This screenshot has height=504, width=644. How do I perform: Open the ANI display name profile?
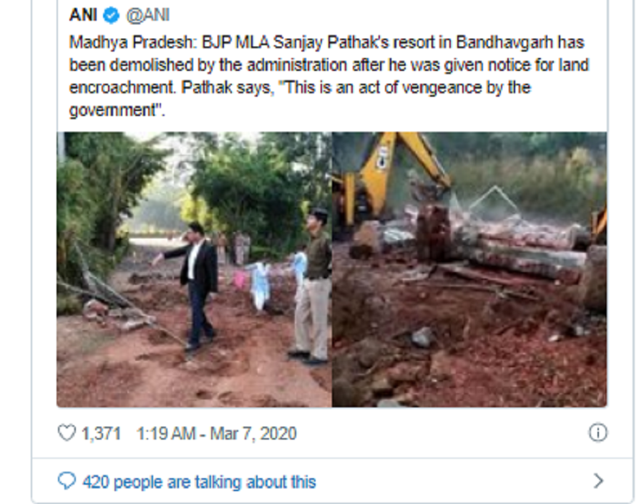(x=84, y=15)
